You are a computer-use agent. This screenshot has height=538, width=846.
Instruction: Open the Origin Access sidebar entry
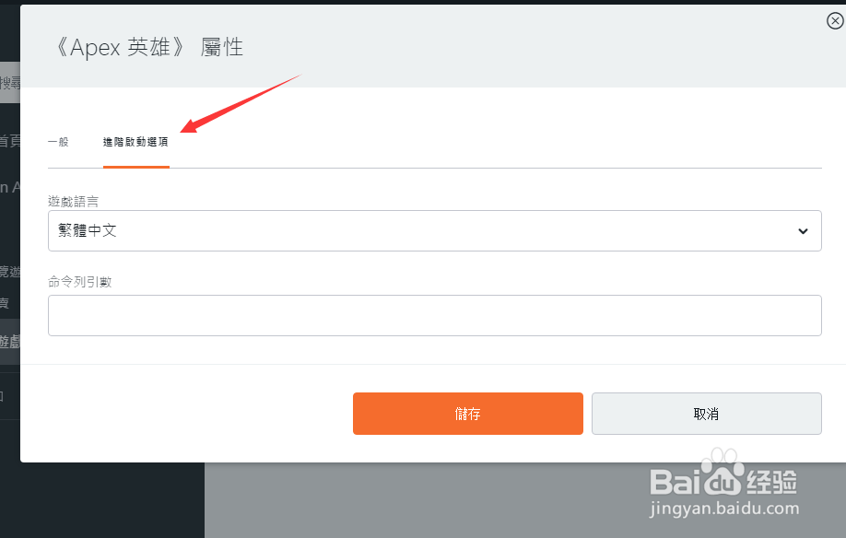pos(10,187)
